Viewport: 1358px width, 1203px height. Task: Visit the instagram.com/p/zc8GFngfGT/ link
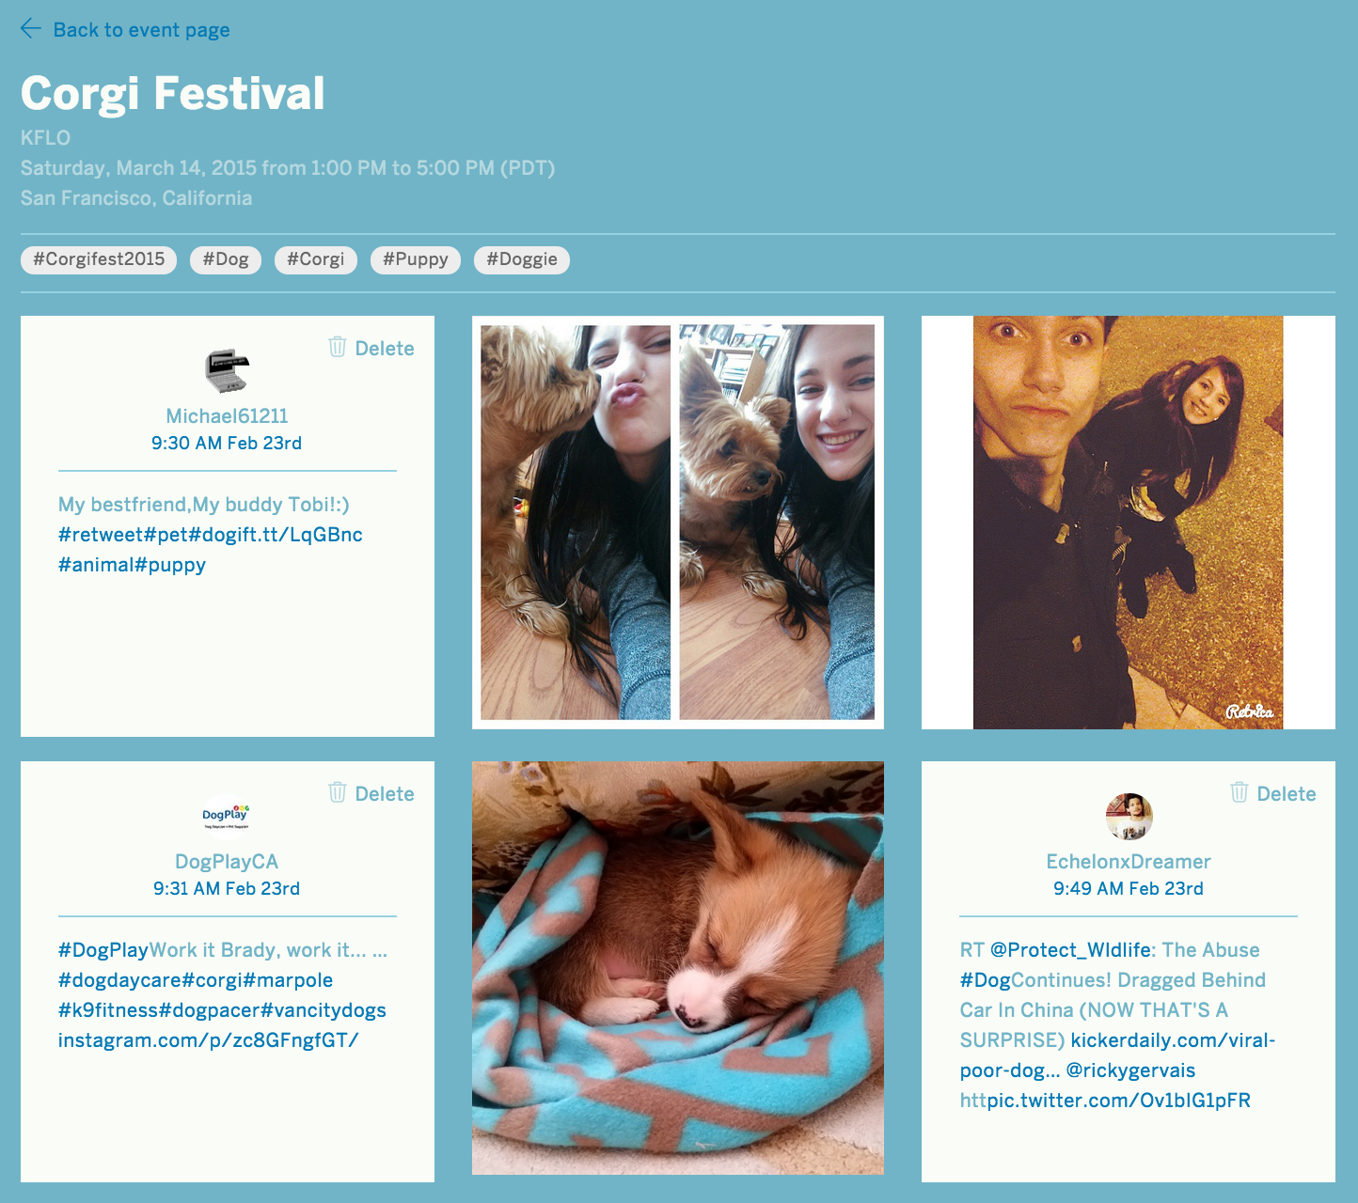(208, 1040)
